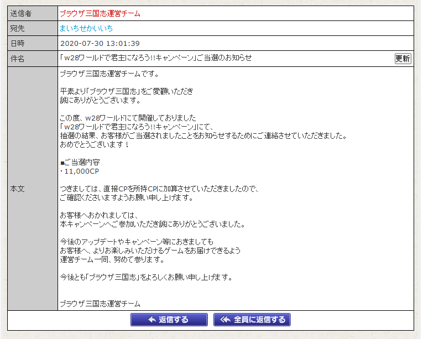Click the line 誠にありがとうございます。
The height and width of the screenshot is (339, 423).
tap(100, 101)
